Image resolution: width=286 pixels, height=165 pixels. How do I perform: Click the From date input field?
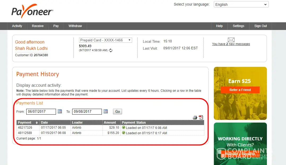41,112
